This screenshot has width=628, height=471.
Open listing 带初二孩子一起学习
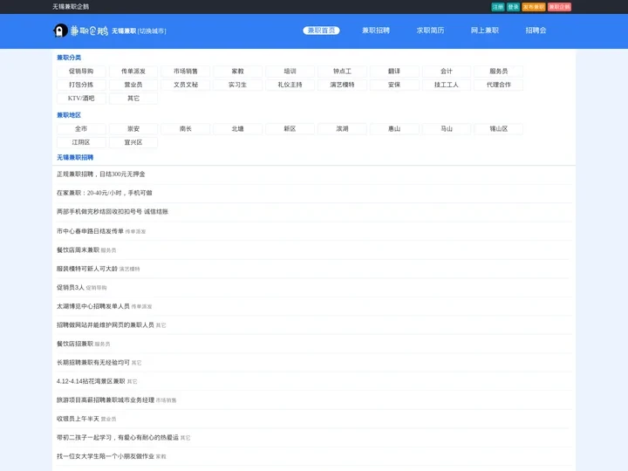click(x=118, y=438)
